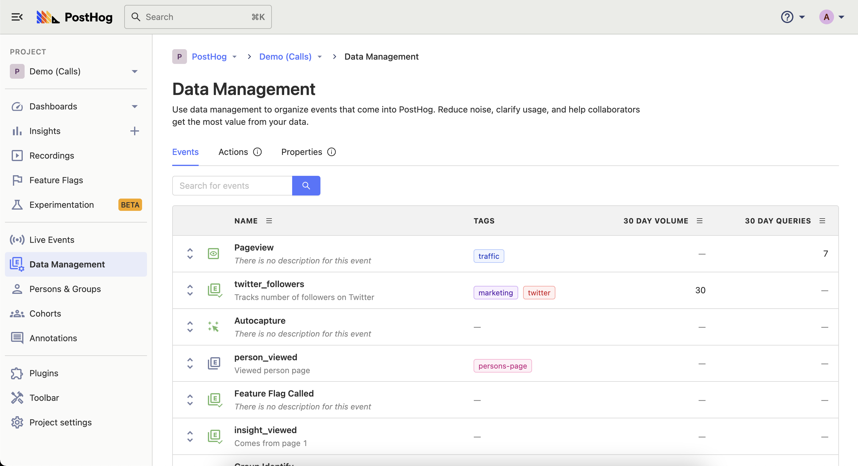
Task: Collapse the sidebar using the hamburger icon
Action: pos(17,17)
